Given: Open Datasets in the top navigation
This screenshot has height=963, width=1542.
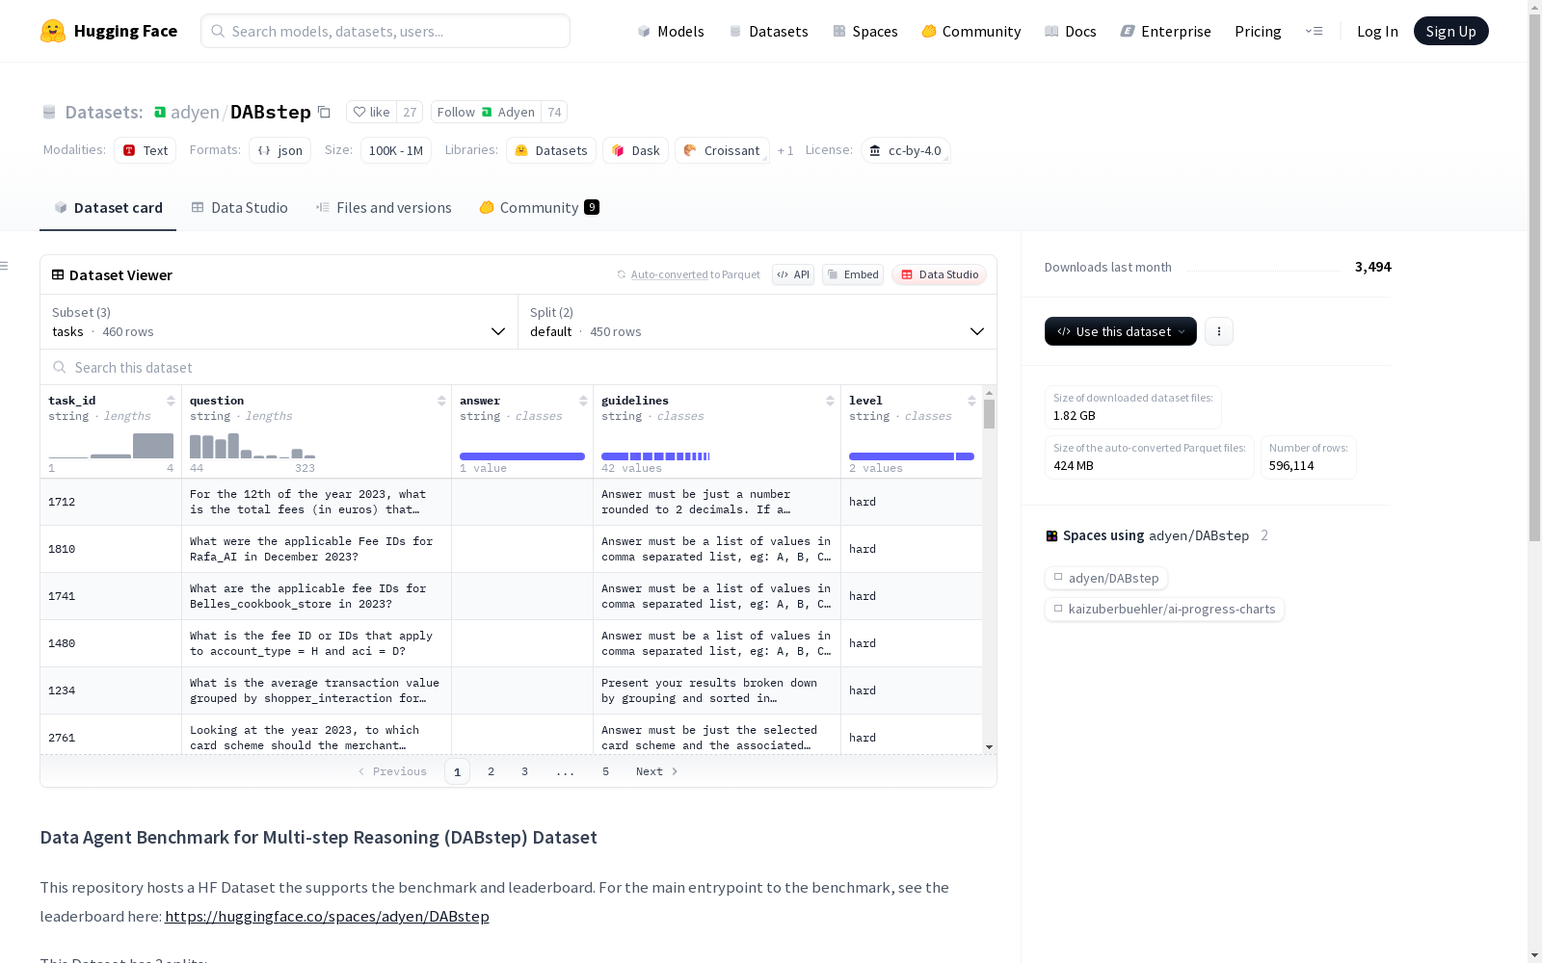Looking at the screenshot, I should 768,31.
